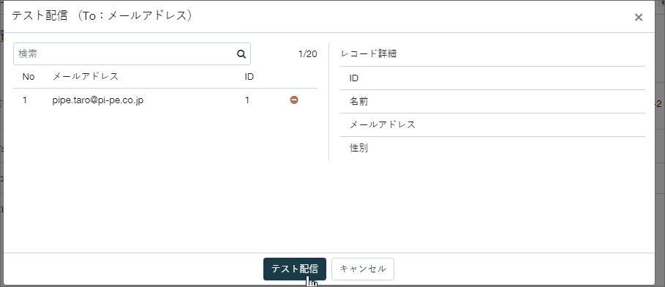Click the メールアドレス column header
The image size is (665, 287).
click(x=86, y=76)
